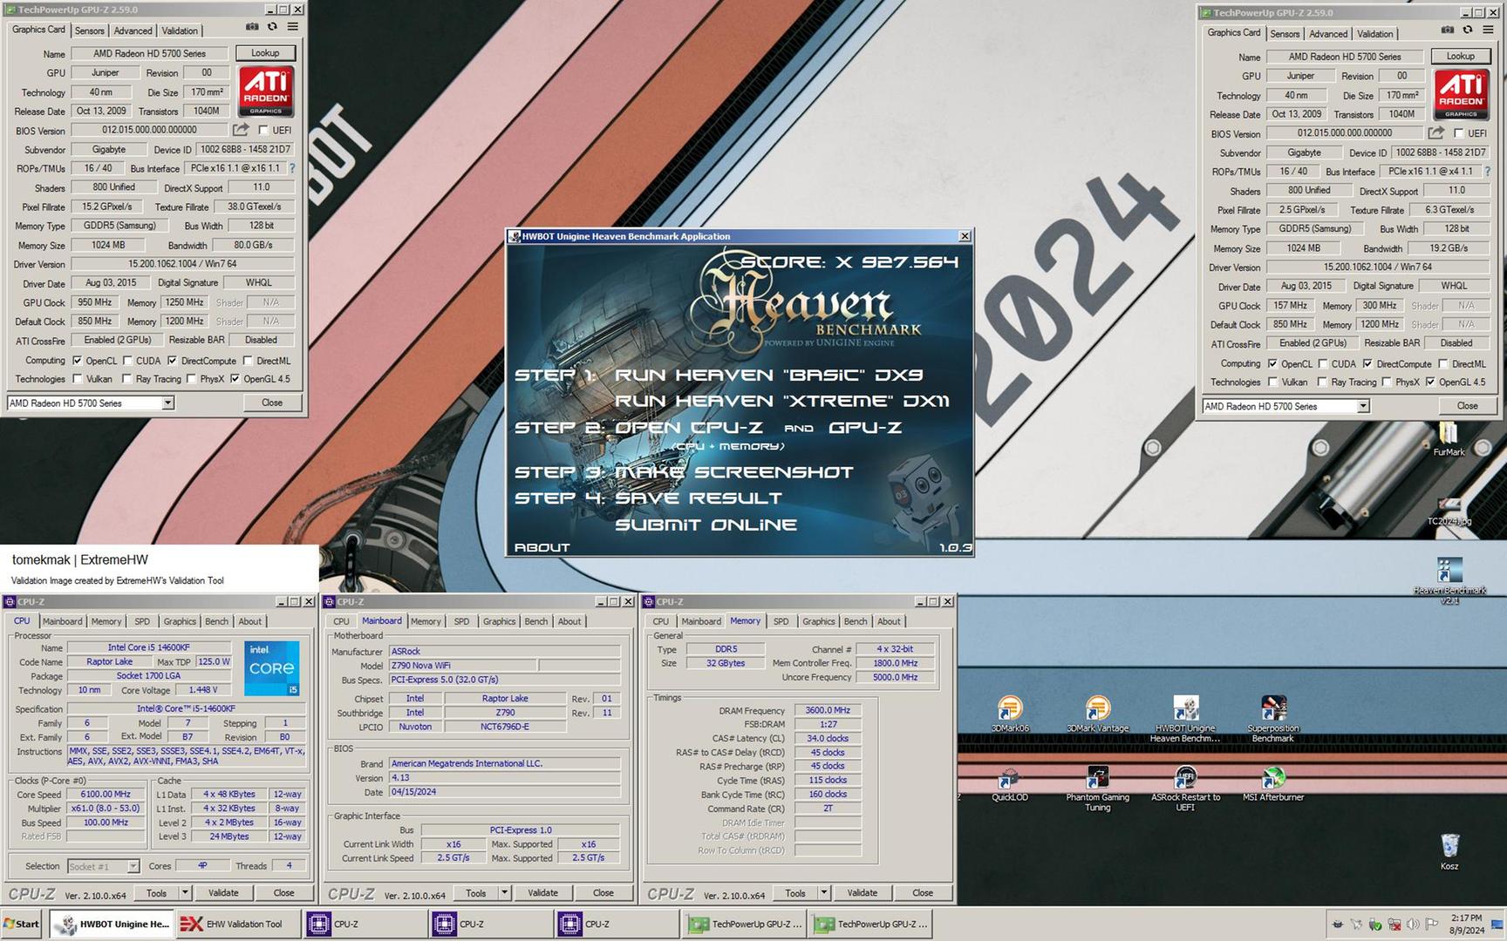Open Validation tab in left GPU-Z
Screen dimensions: 1507x941
180,30
